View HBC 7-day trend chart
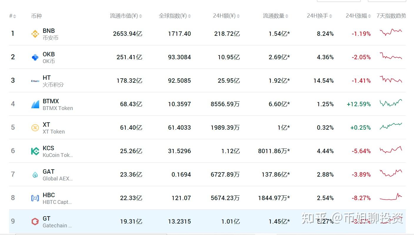The height and width of the screenshot is (235, 414). point(391,197)
